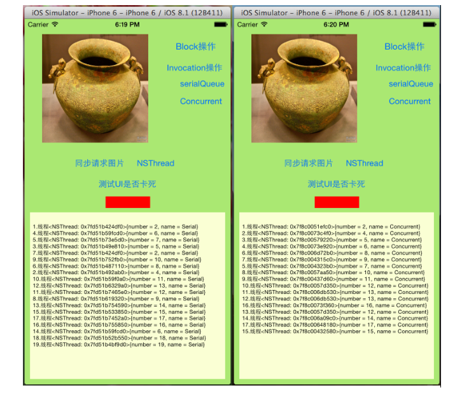This screenshot has width=455, height=397.
Task: Tap Concurrent button in the right simulator
Action: tap(410, 101)
